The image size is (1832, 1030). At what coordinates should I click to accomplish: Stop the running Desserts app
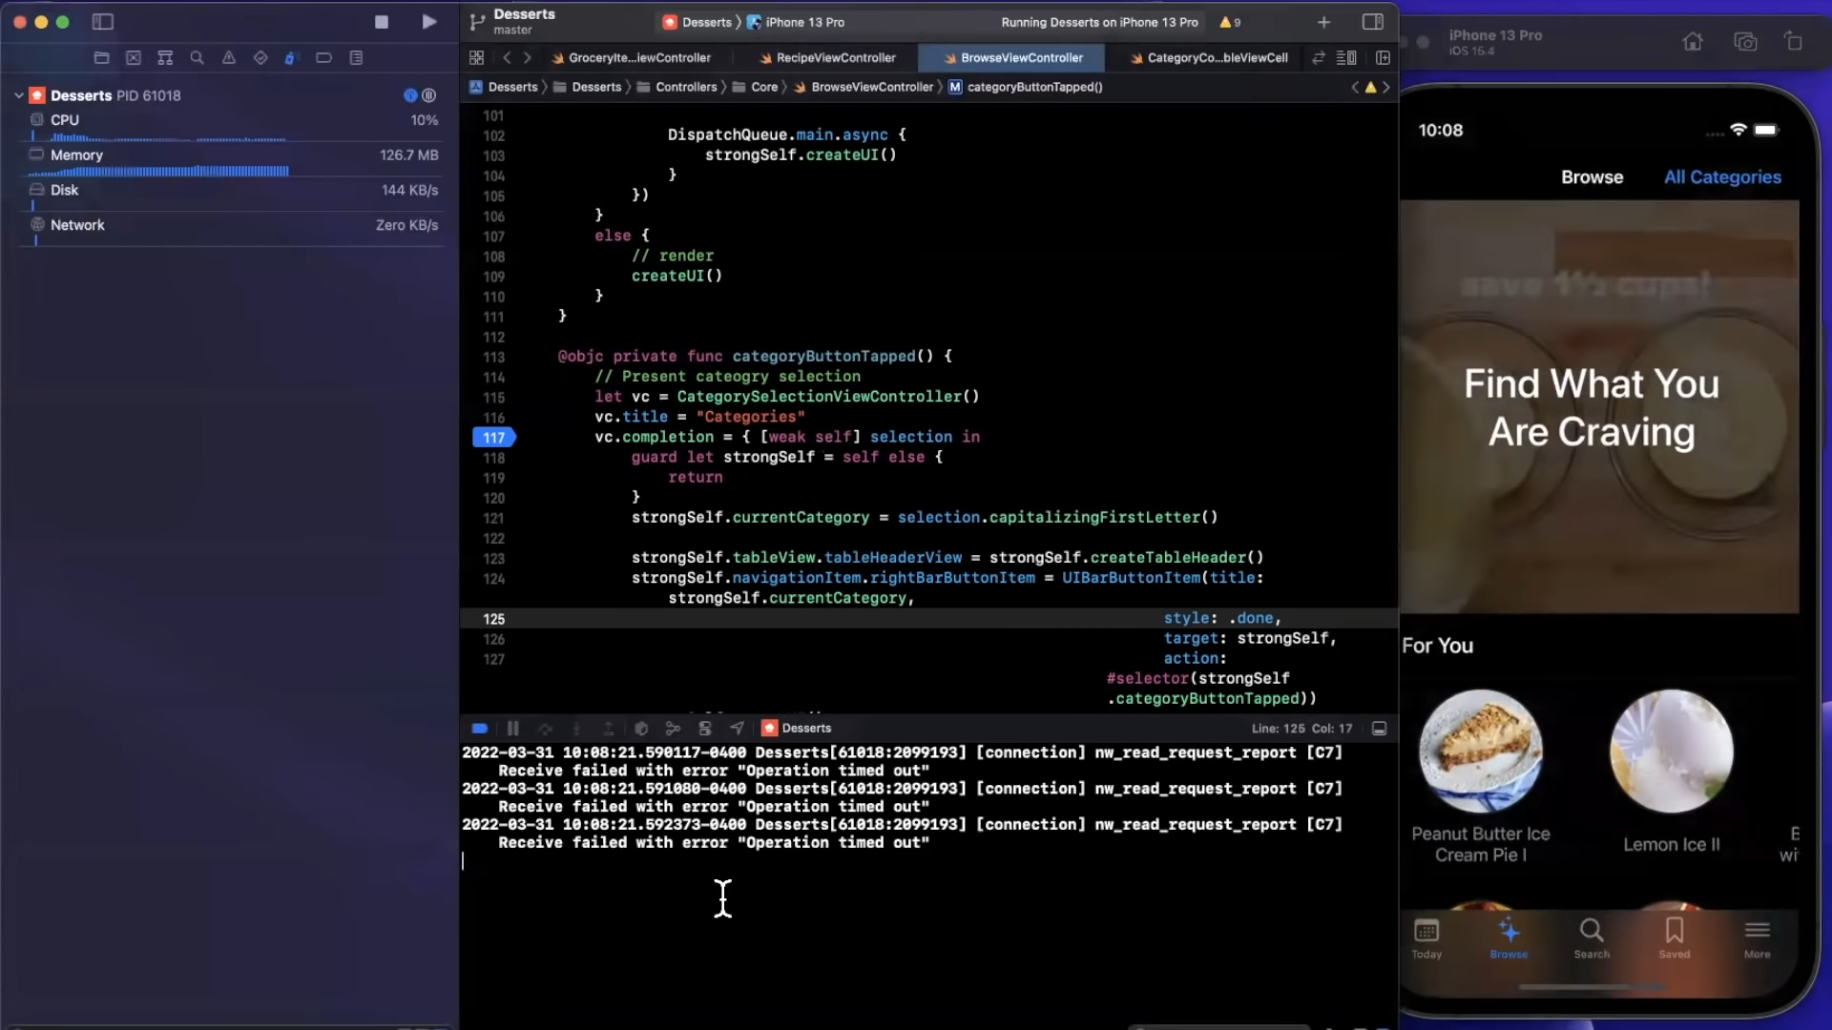(x=382, y=22)
